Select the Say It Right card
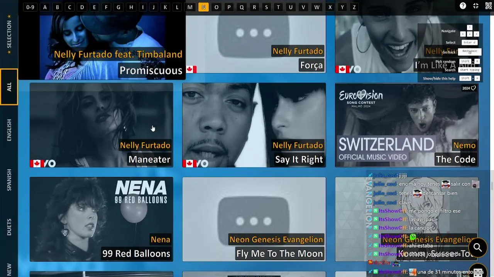The height and width of the screenshot is (277, 494). pyautogui.click(x=254, y=125)
